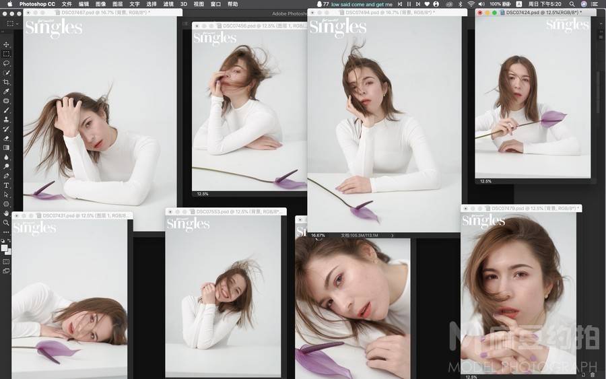606x379 pixels.
Task: Skip to next track in menu bar
Action: click(x=417, y=4)
